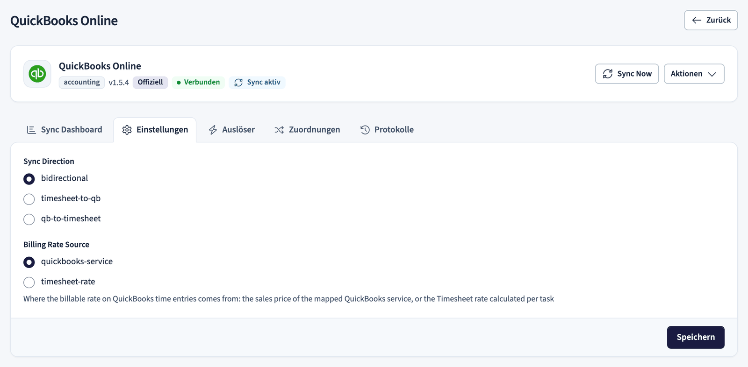Click the QuickBooks Online page title
The width and height of the screenshot is (748, 367).
pos(64,21)
